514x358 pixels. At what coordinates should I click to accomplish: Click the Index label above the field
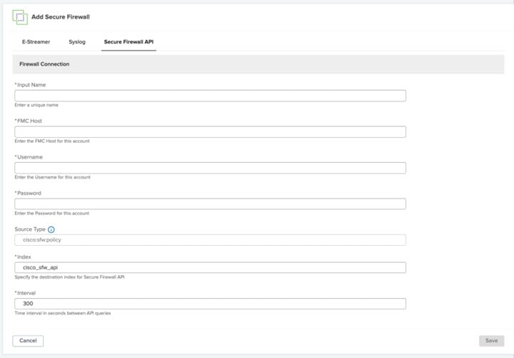pyautogui.click(x=25, y=257)
